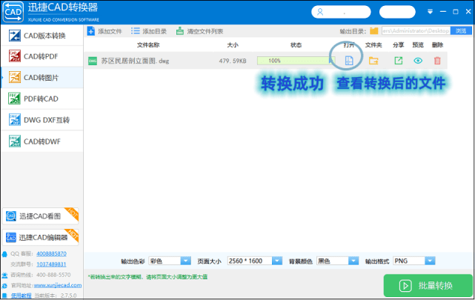Click the yellow output directory folder icon
The image size is (475, 300).
(374, 31)
